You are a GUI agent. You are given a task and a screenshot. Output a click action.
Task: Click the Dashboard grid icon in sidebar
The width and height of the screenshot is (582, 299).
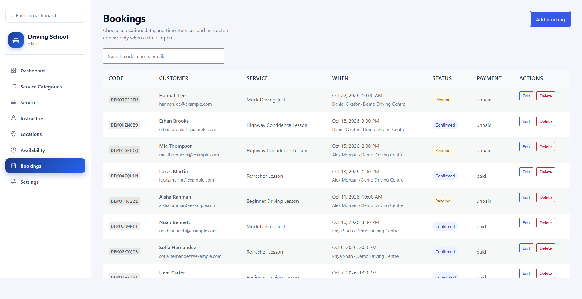point(13,71)
